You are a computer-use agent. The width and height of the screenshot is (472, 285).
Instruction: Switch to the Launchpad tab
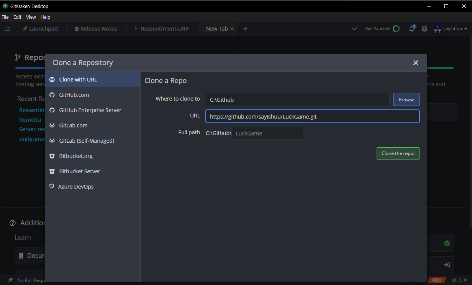[40, 29]
